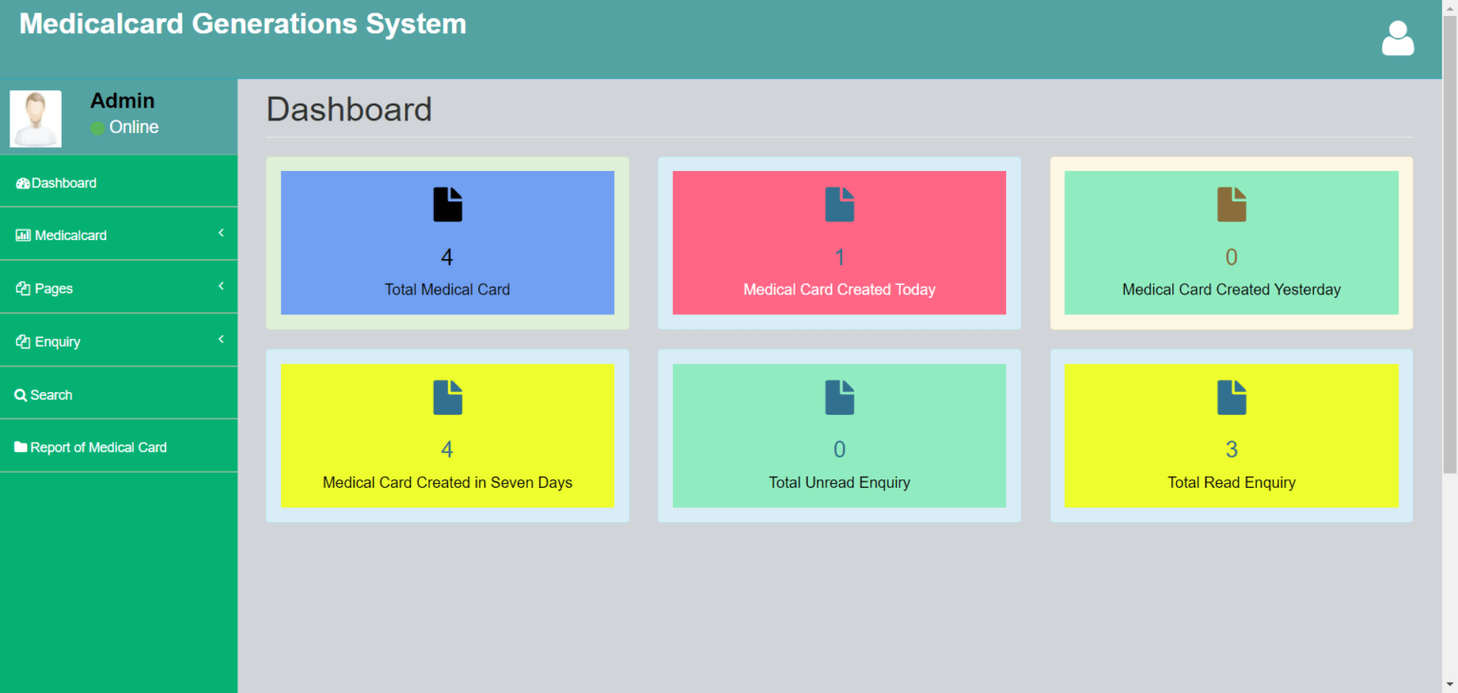Click the file icon on Total Medical Card card
The height and width of the screenshot is (693, 1458).
pyautogui.click(x=447, y=203)
